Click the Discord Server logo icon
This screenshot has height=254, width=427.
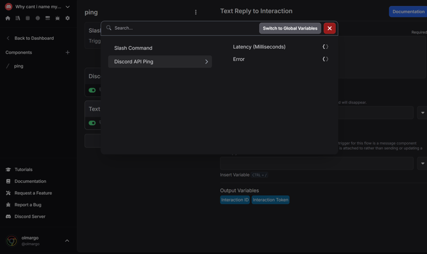click(8, 216)
